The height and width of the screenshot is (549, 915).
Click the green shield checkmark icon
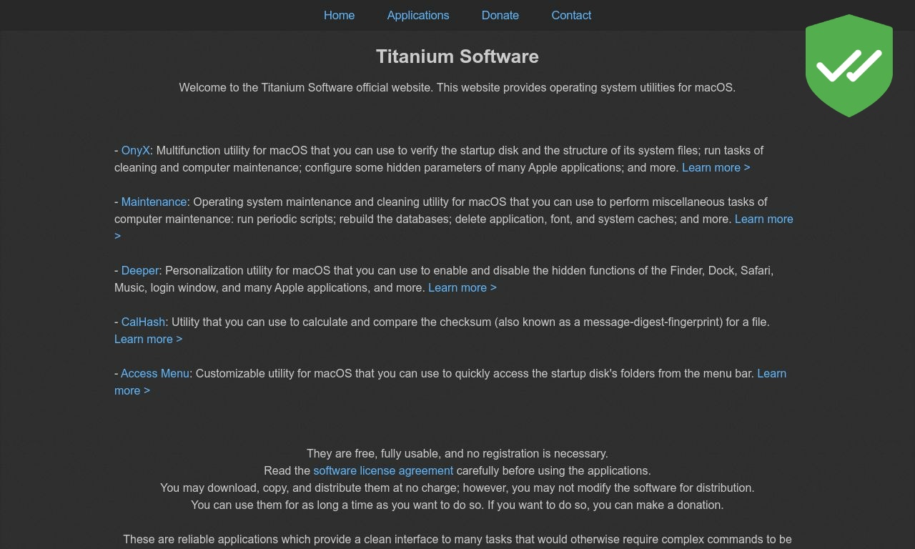click(849, 65)
